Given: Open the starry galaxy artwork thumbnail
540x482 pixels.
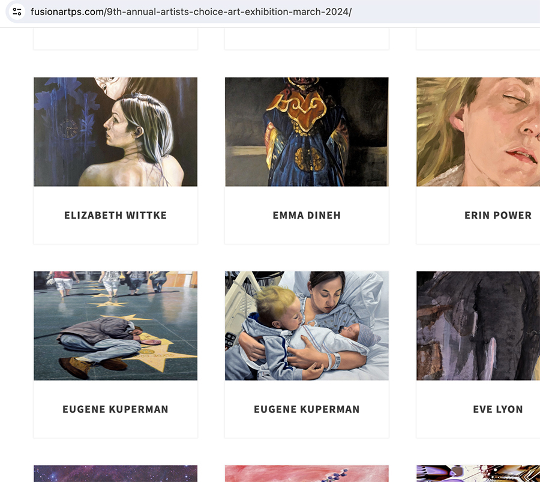Looking at the screenshot, I should coord(115,474).
